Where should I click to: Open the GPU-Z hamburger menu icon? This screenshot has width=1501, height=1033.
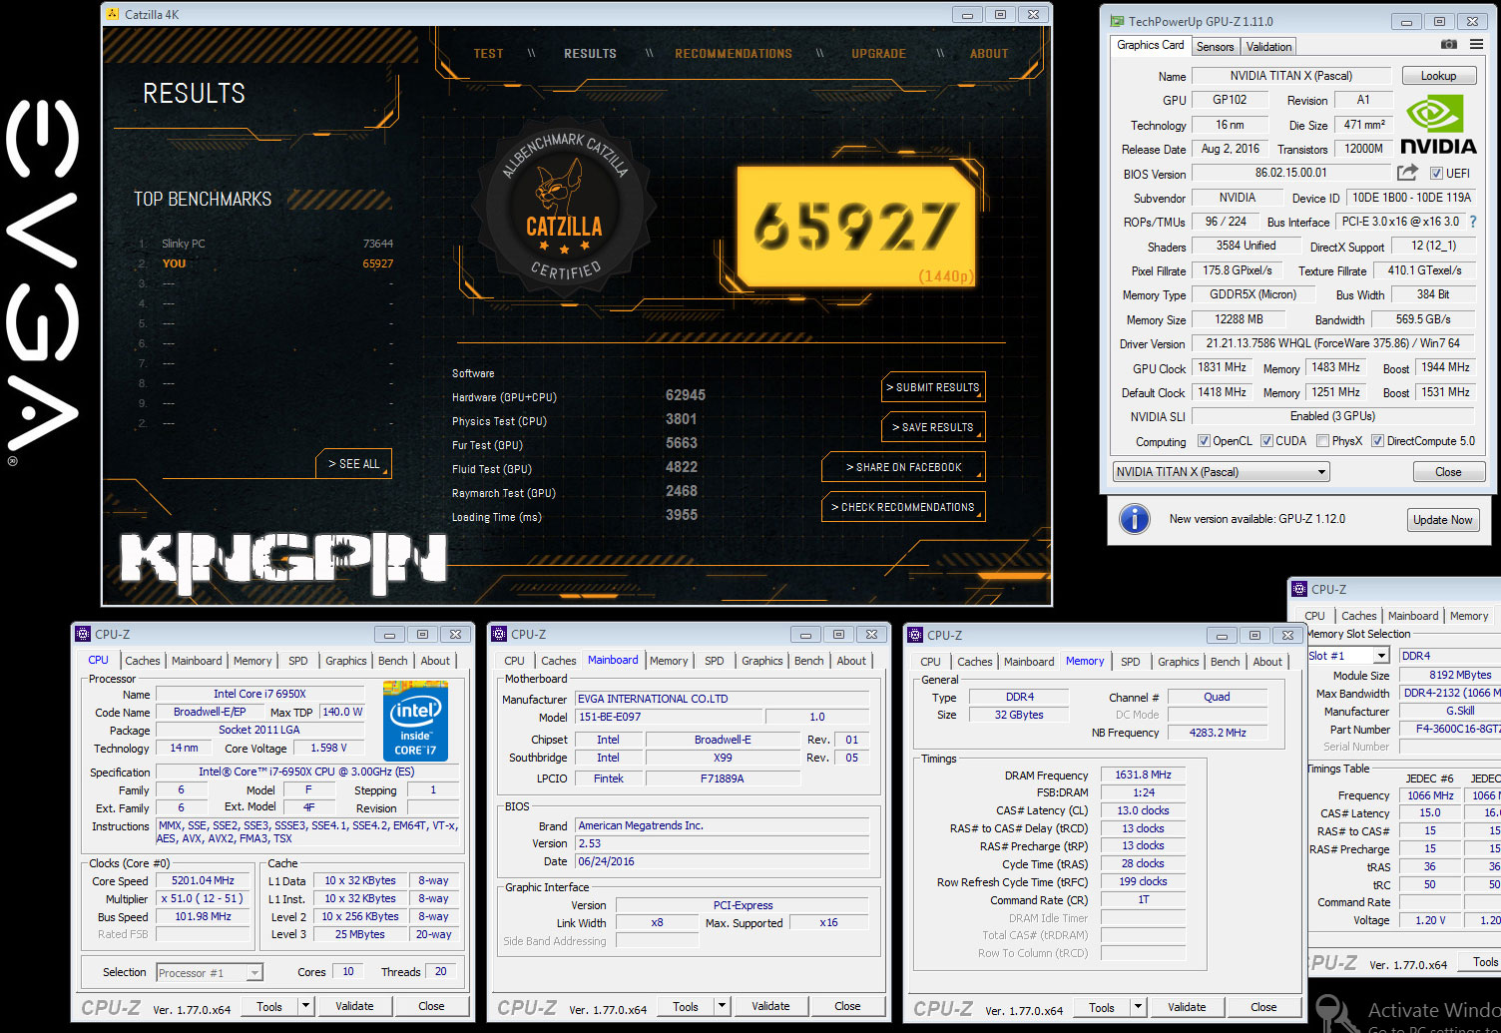[1477, 45]
